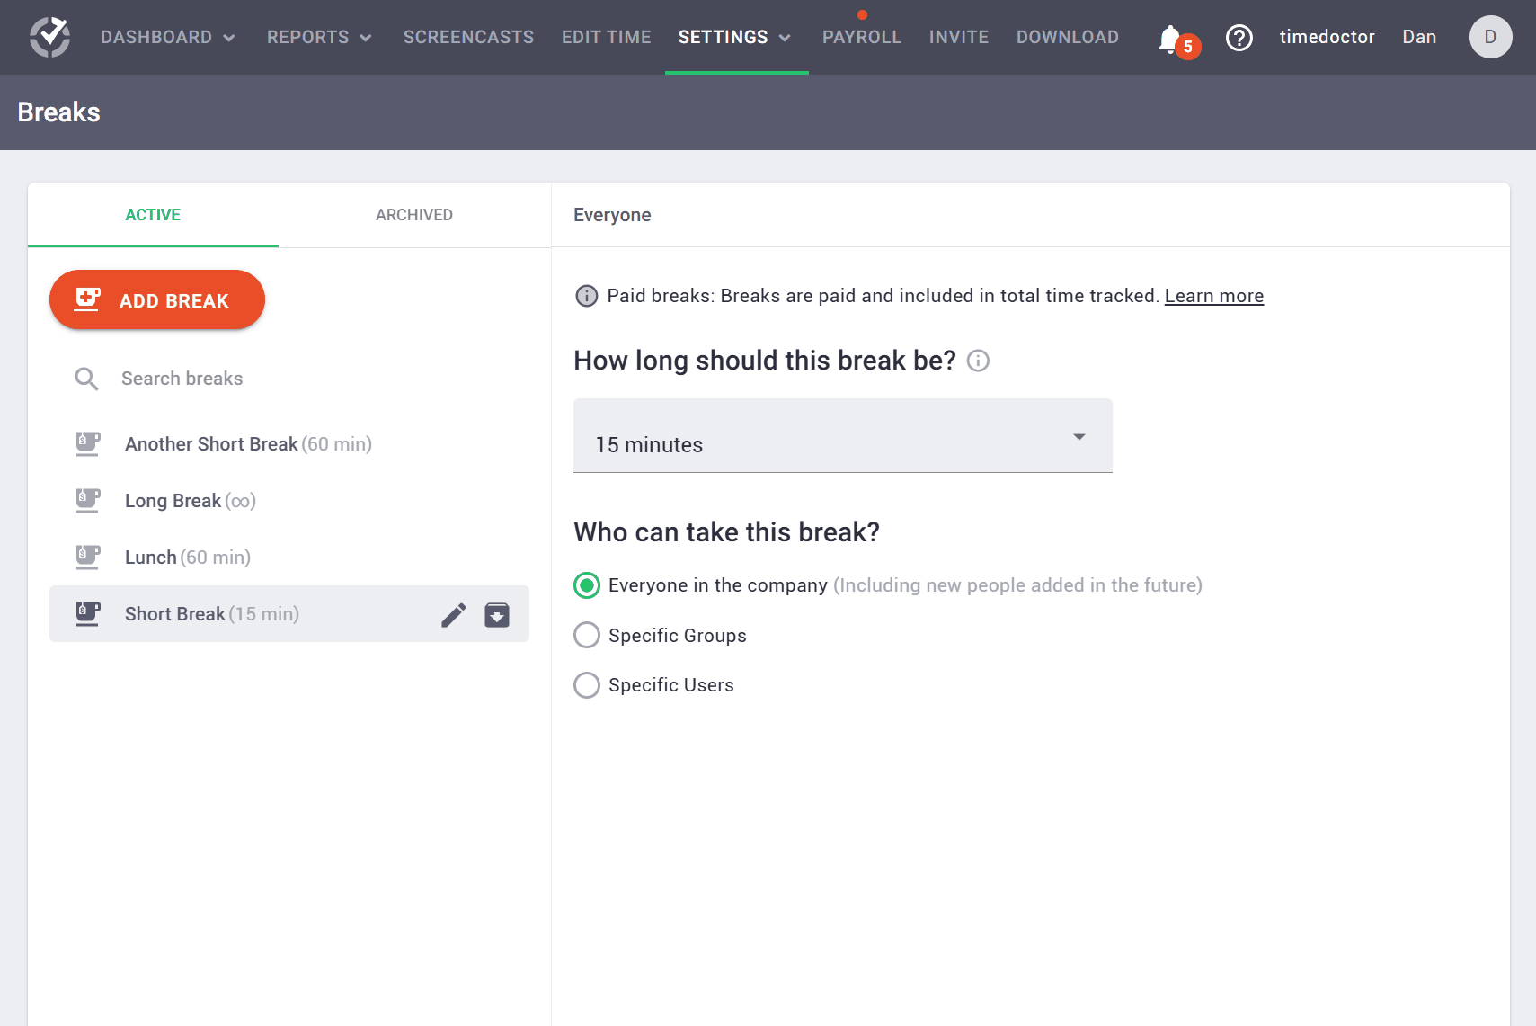Click the Add Break button
The width and height of the screenshot is (1536, 1026).
click(156, 299)
